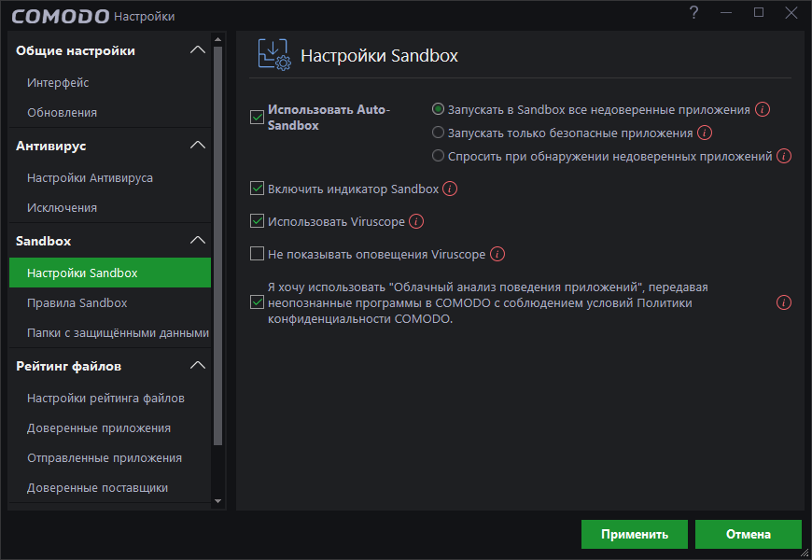
Task: Click the sidebar vertical scrollbar thumb
Action: point(218,243)
